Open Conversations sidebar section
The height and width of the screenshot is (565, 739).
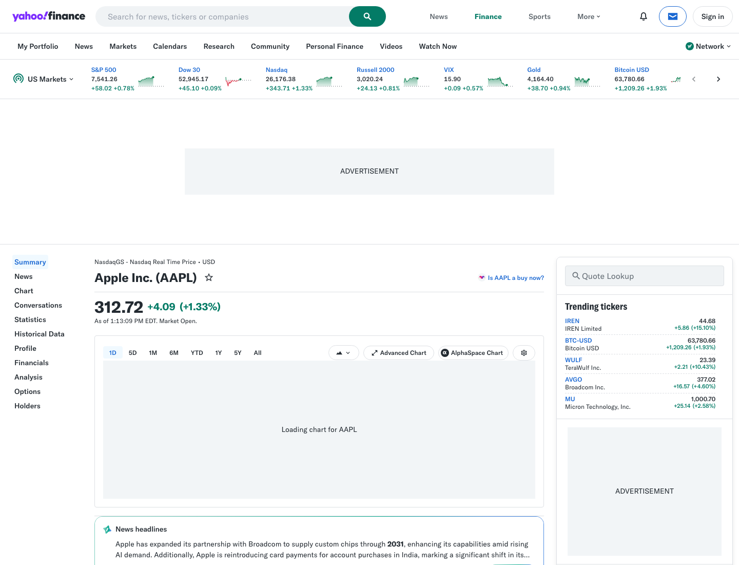coord(38,305)
